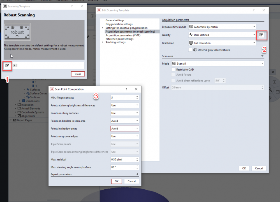Click the Observe gray value features icon
The image size is (280, 202).
(195, 50)
